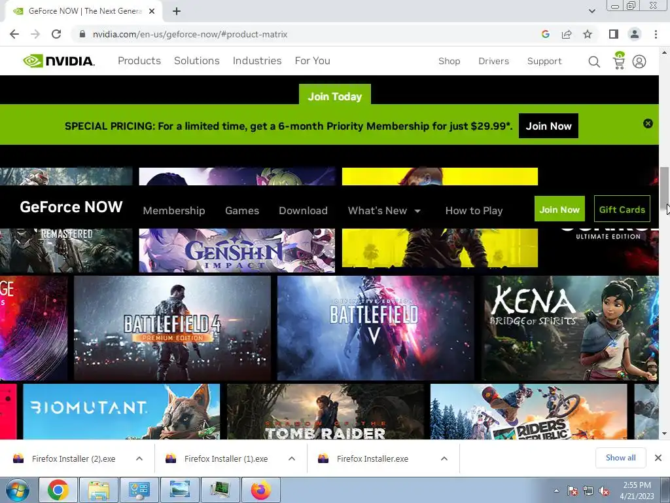Open Riders Republic game tile
The image size is (670, 503).
tap(529, 411)
